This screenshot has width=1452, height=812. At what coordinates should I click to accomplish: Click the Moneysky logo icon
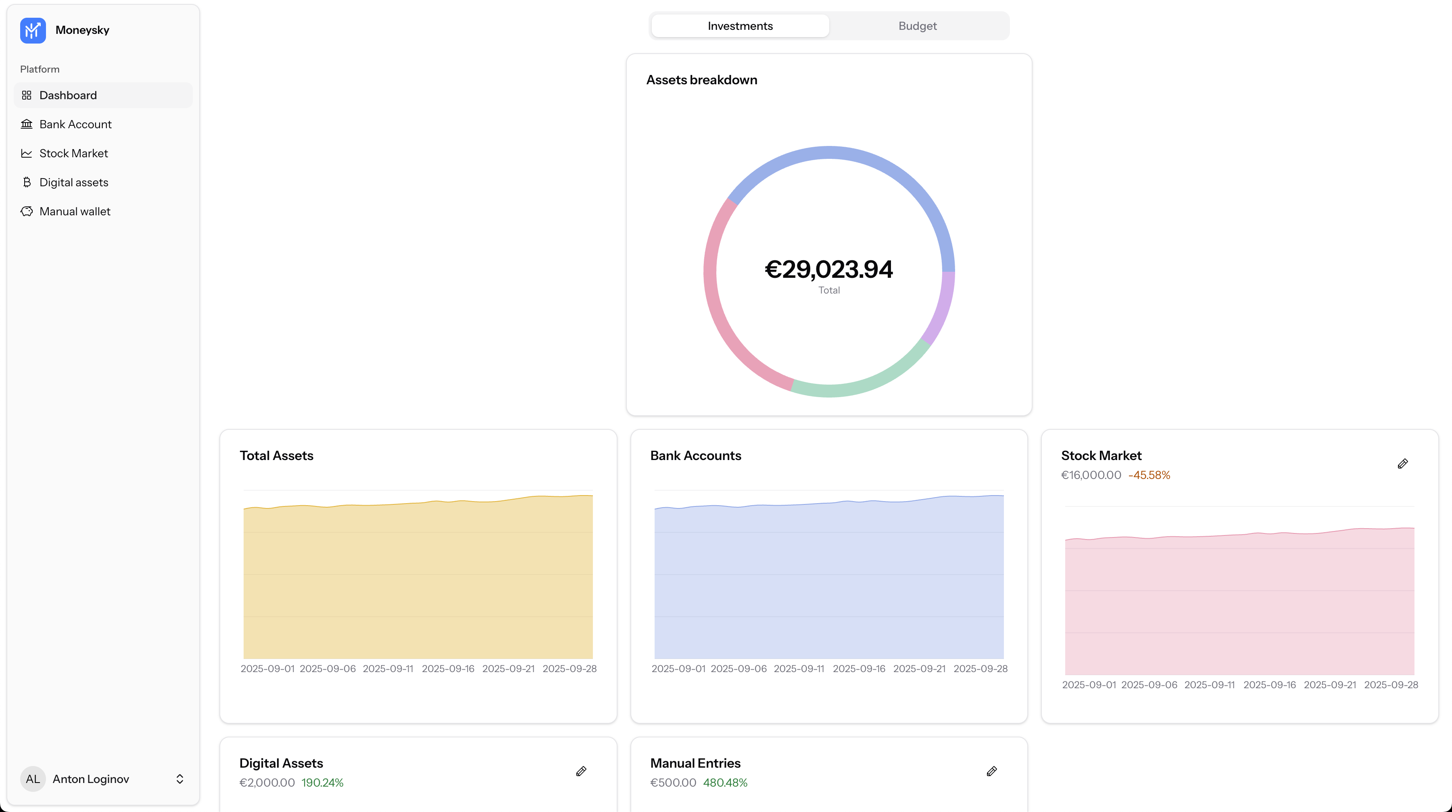coord(33,30)
